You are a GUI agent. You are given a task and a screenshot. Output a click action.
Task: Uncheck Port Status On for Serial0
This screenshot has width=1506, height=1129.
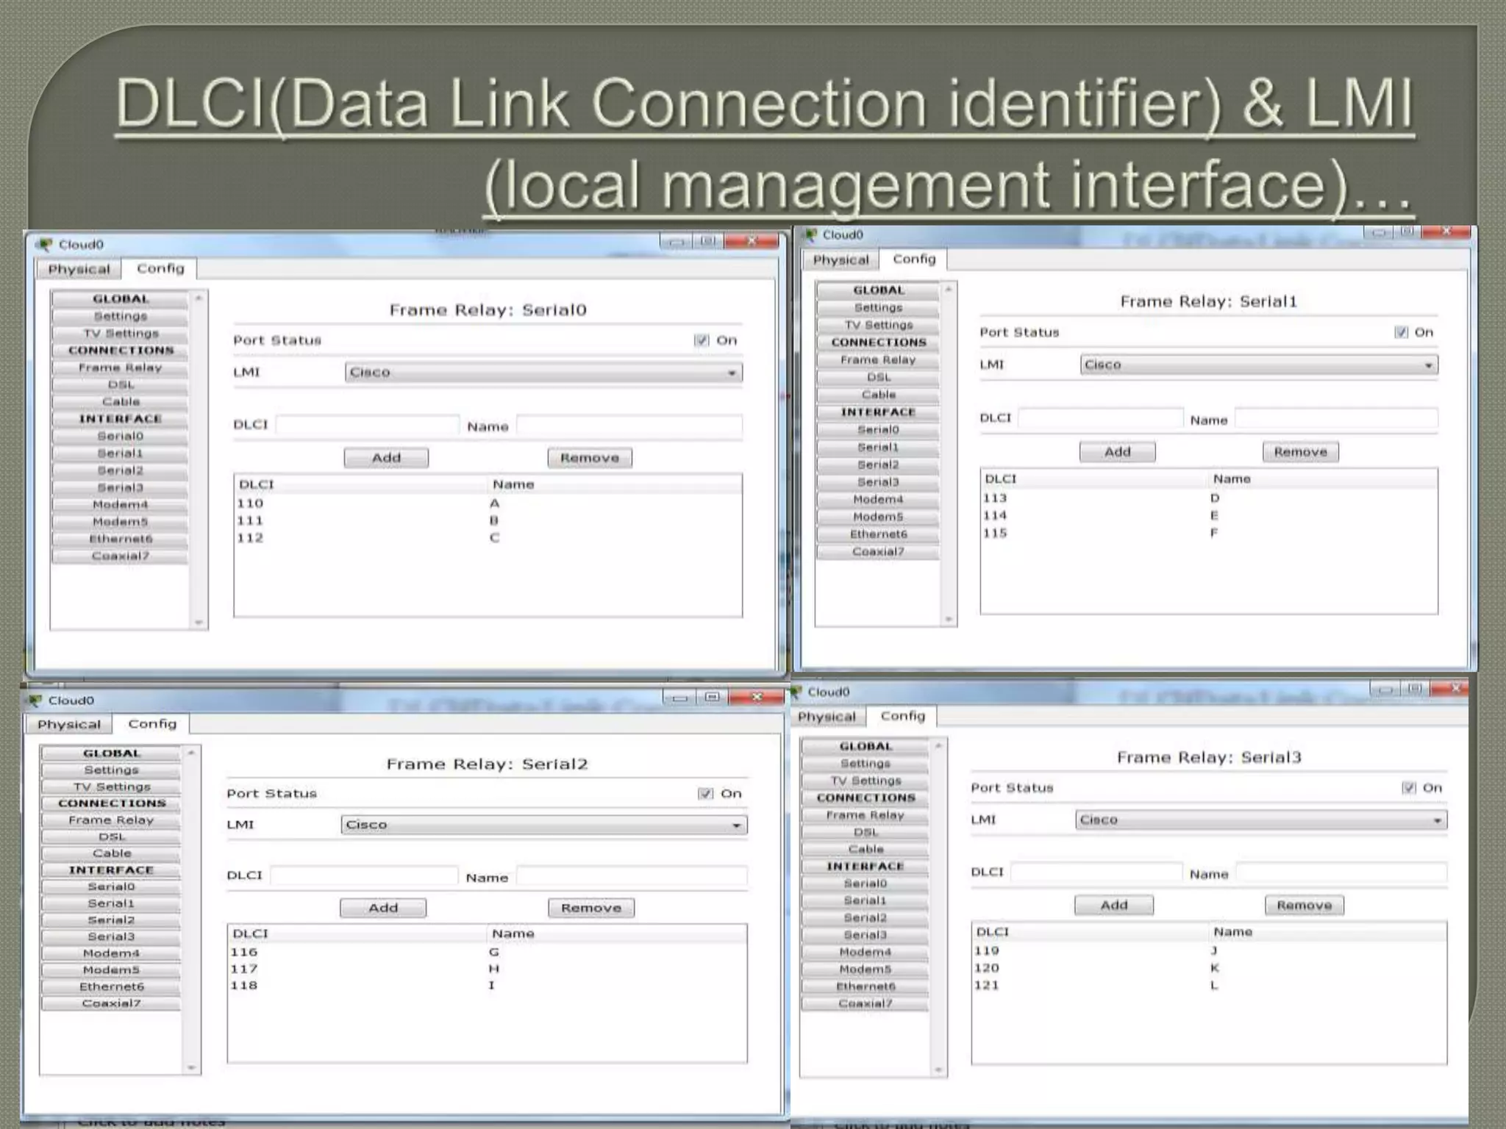tap(701, 340)
